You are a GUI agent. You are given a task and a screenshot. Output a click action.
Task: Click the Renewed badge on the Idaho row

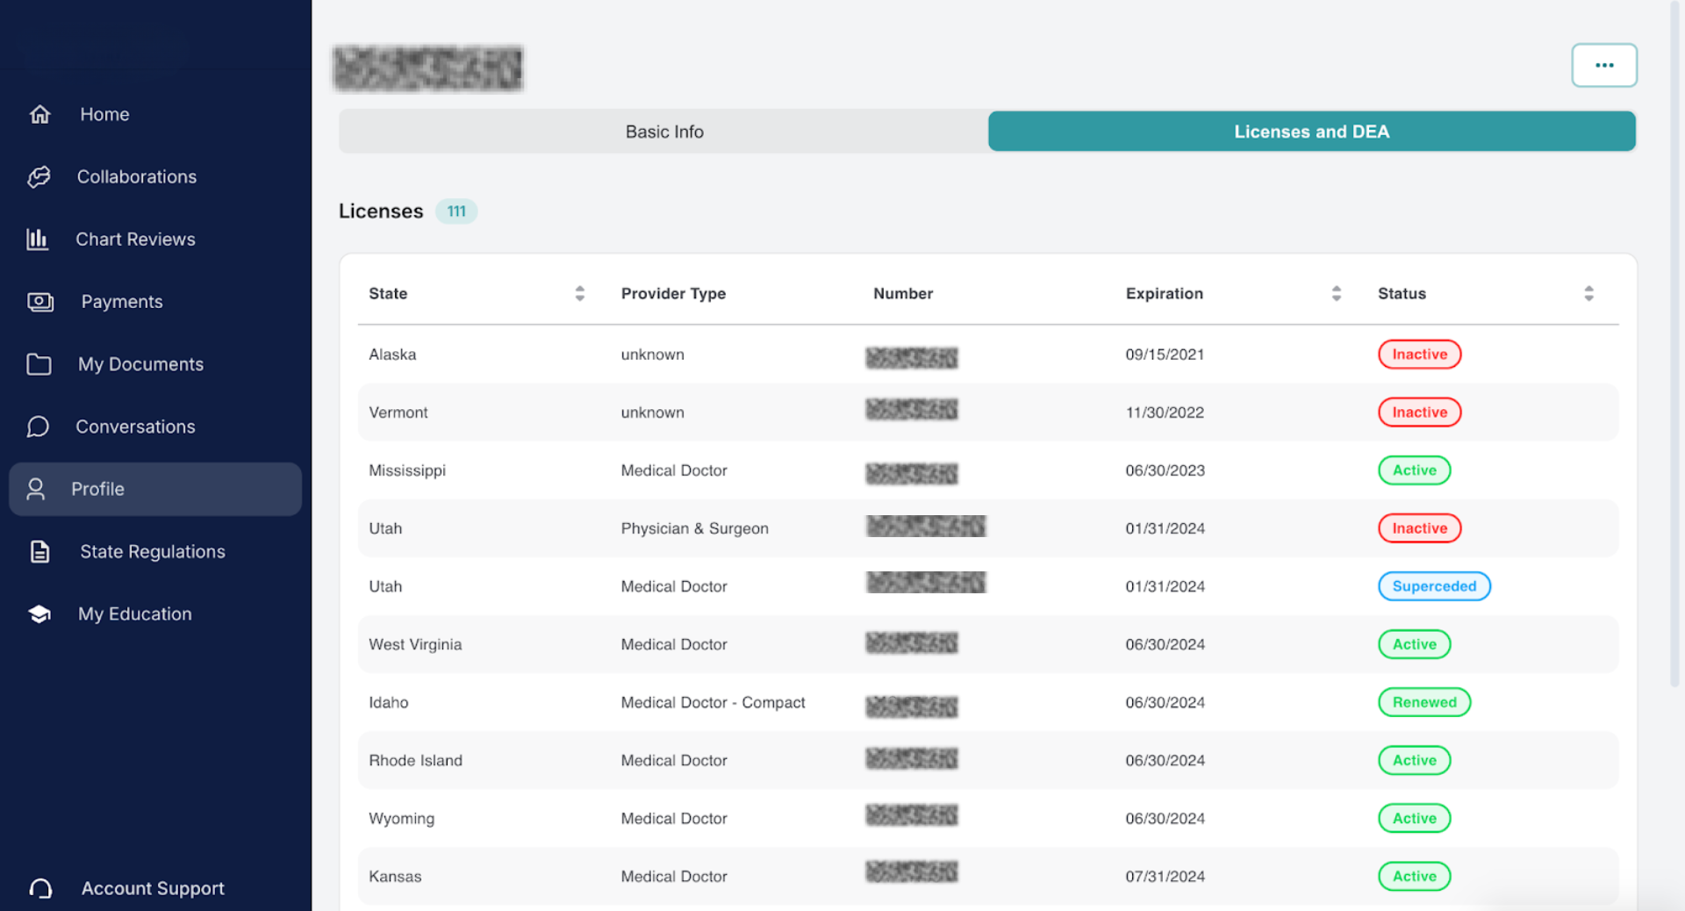pyautogui.click(x=1423, y=702)
